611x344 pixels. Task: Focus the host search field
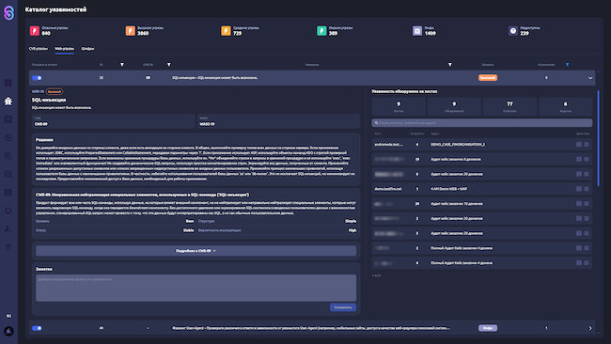(481, 123)
